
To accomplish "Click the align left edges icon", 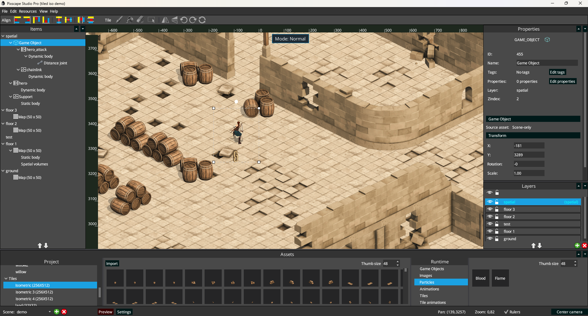I will pyautogui.click(x=17, y=20).
